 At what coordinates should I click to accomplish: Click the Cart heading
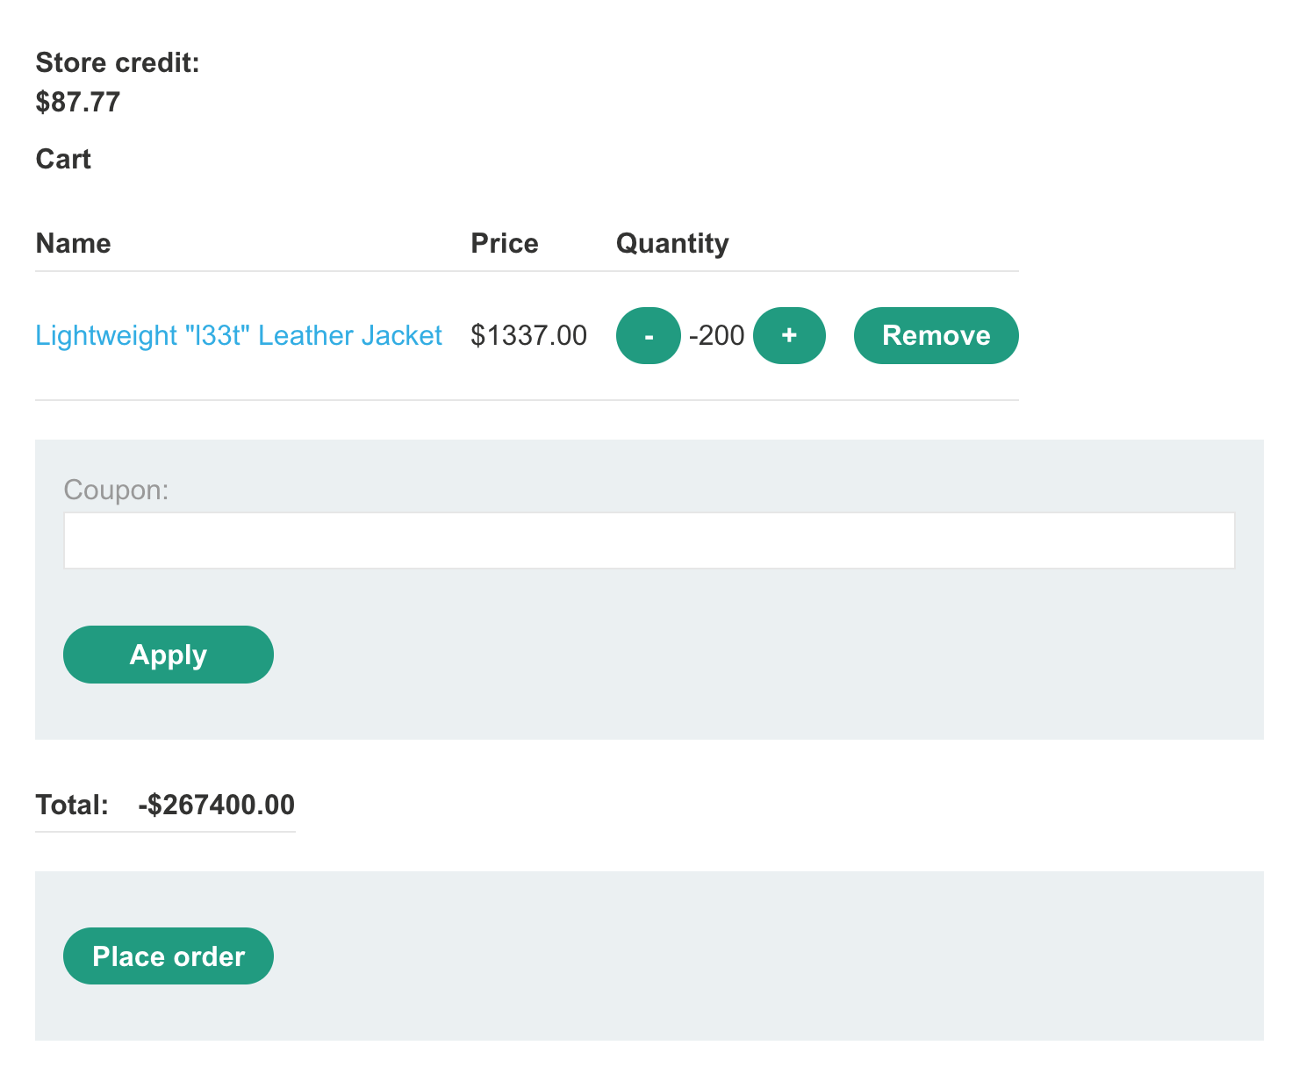click(x=63, y=159)
